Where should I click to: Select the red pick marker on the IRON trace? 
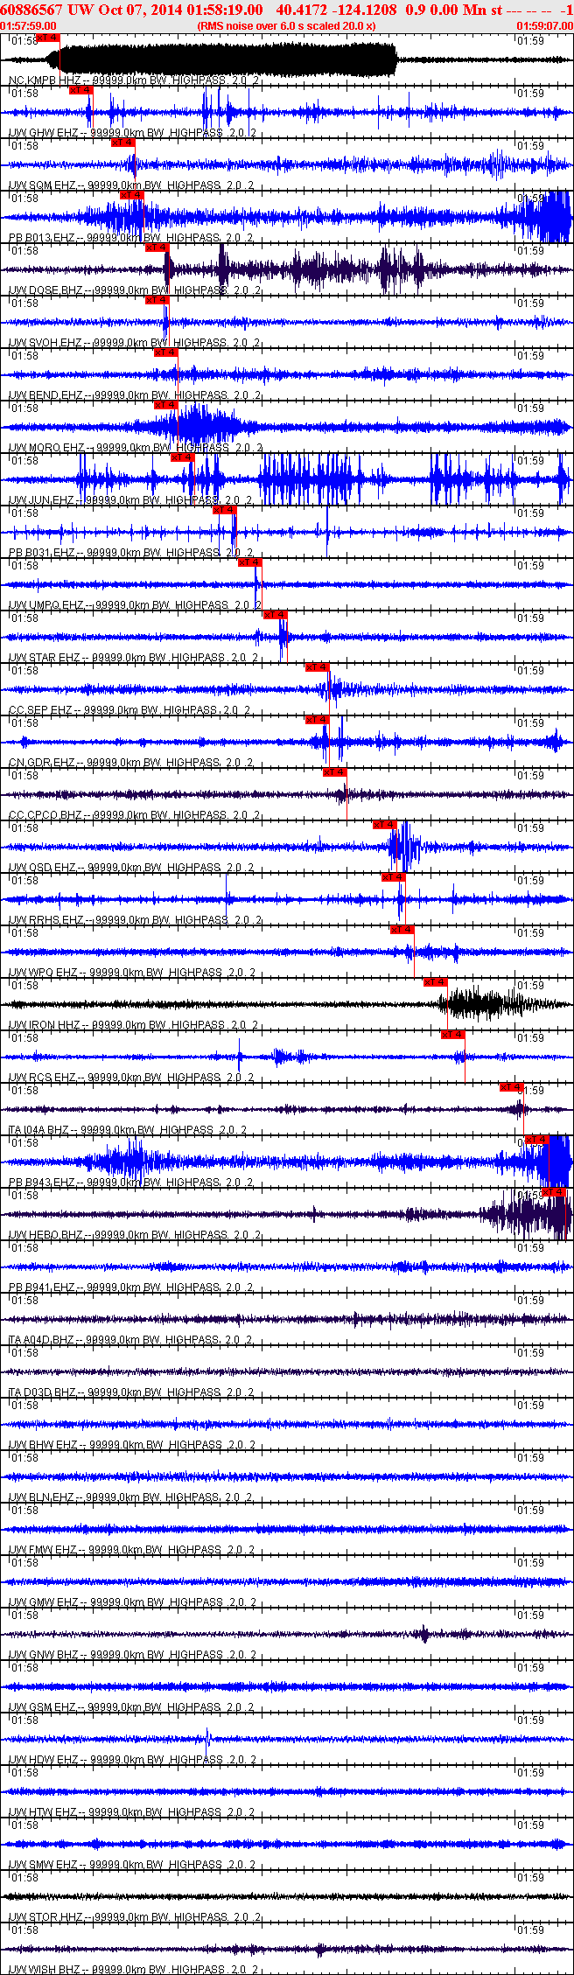coord(436,982)
